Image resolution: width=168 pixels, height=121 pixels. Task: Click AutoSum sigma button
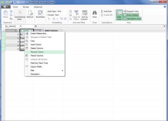(x=107, y=11)
